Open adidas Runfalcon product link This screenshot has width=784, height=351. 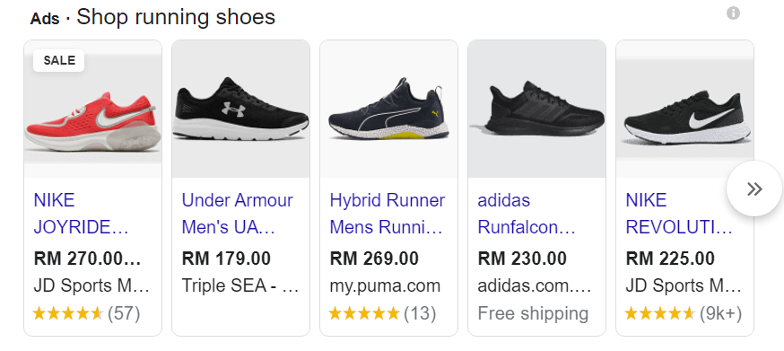tap(527, 214)
